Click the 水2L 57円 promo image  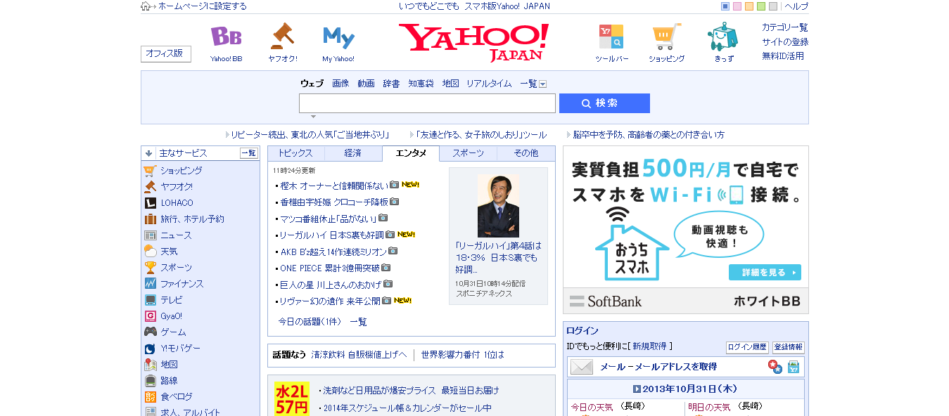[292, 398]
